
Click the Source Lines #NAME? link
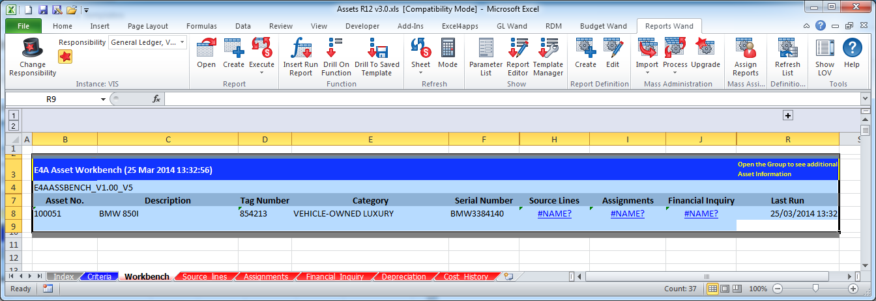click(x=555, y=213)
